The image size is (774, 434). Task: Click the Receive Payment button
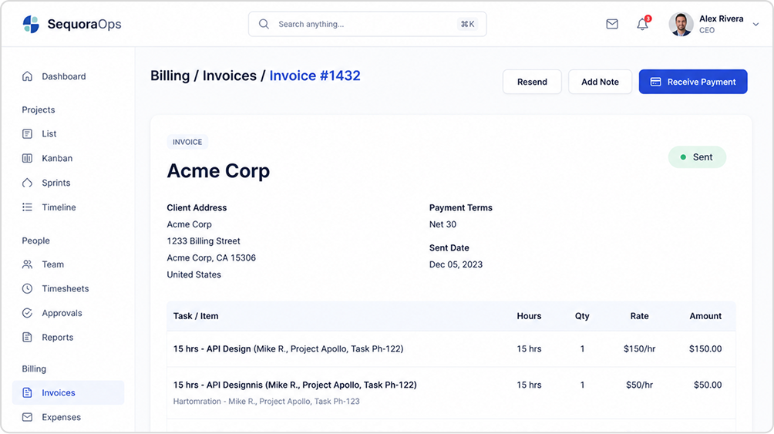(693, 82)
